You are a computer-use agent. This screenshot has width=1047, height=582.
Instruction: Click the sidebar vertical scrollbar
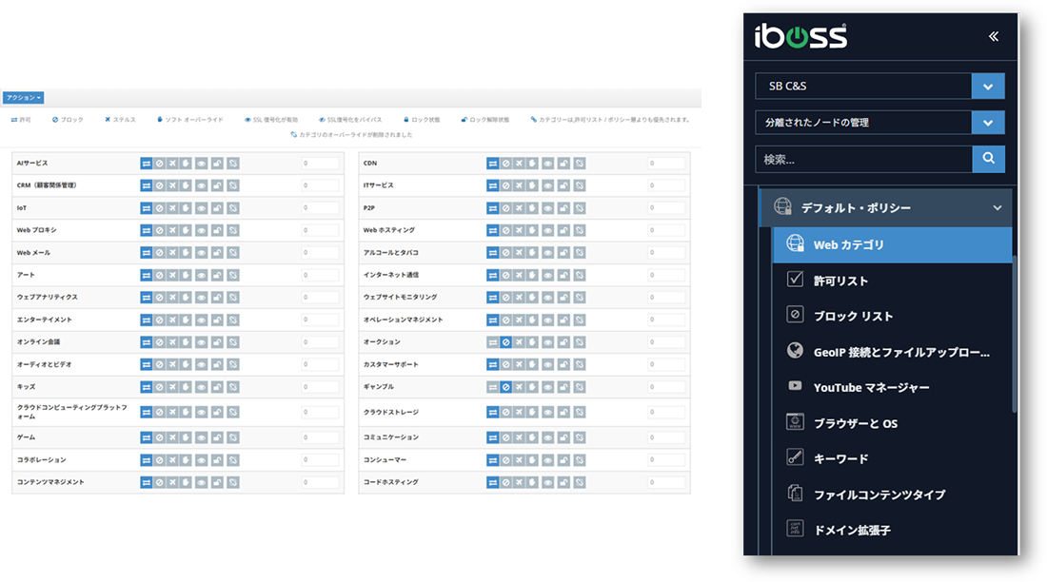pyautogui.click(x=1015, y=333)
